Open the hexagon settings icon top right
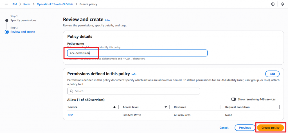This screenshot has width=288, height=133. click(x=282, y=4)
